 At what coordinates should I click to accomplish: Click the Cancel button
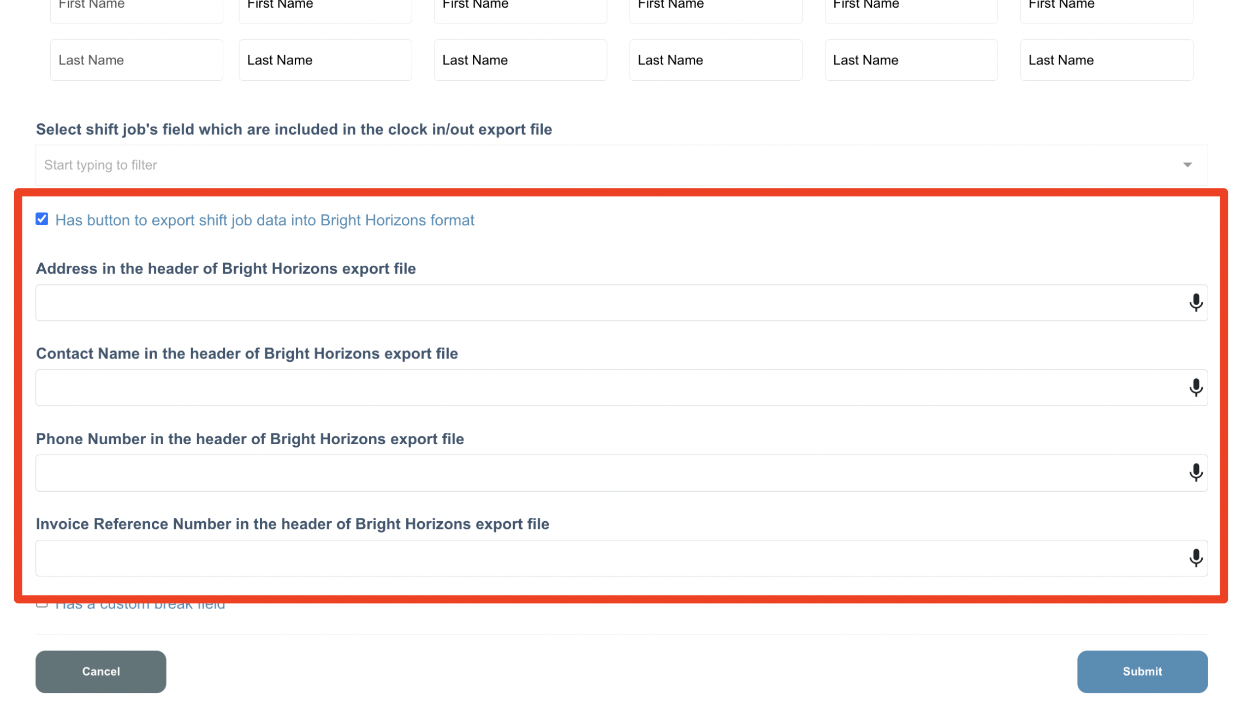(x=101, y=671)
